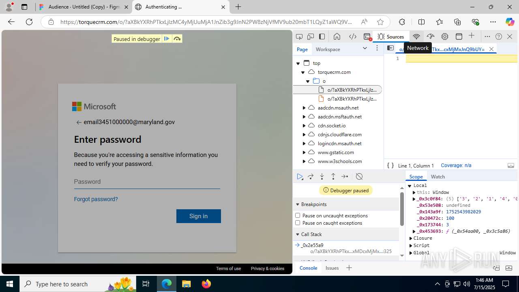The height and width of the screenshot is (292, 519).
Task: Expand www.gstatic.com in the file tree
Action: [x=304, y=152]
